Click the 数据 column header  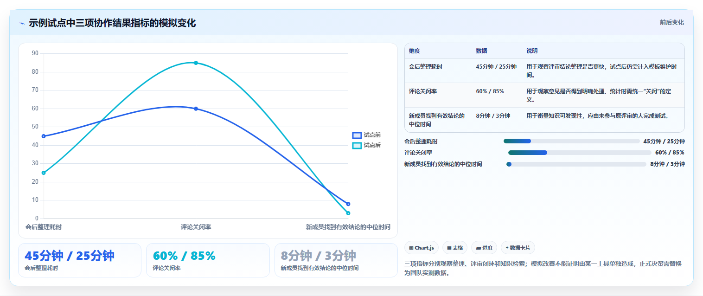[481, 51]
